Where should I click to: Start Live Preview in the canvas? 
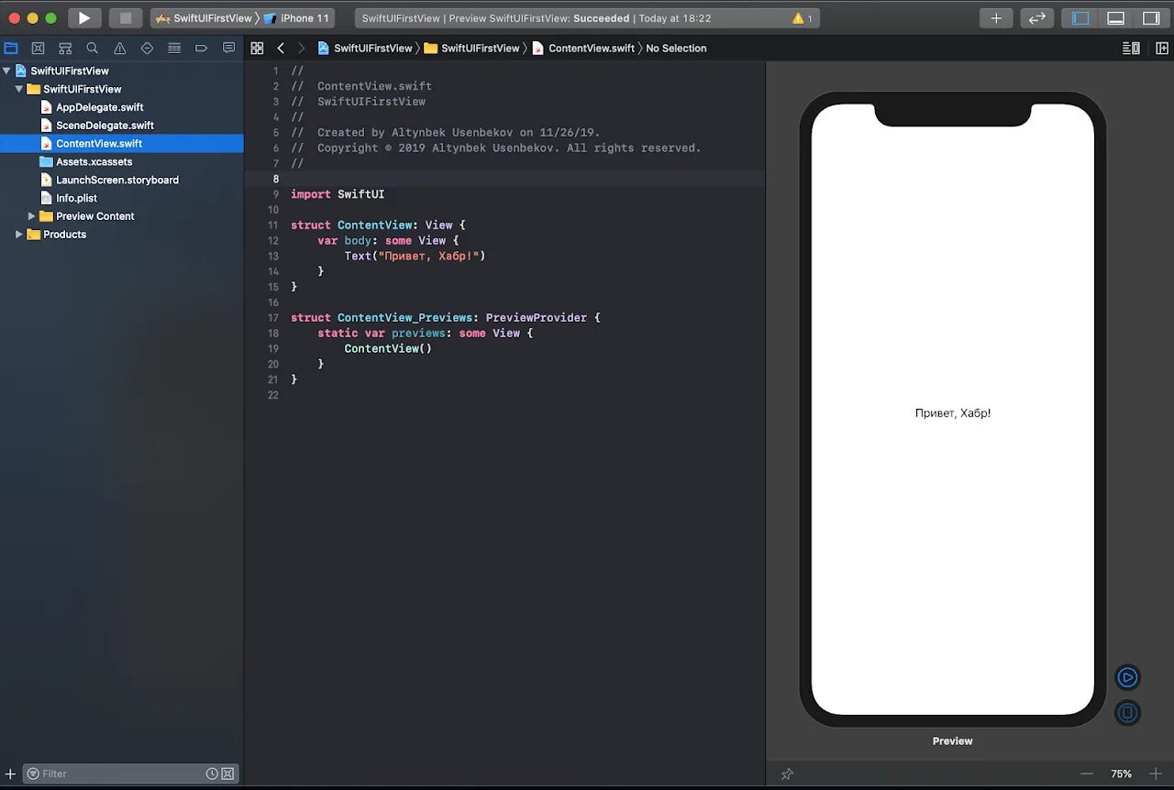[x=1127, y=677]
